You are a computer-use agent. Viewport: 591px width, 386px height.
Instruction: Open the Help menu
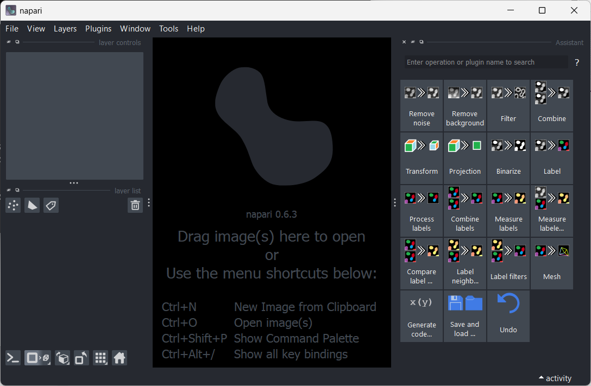click(x=196, y=29)
